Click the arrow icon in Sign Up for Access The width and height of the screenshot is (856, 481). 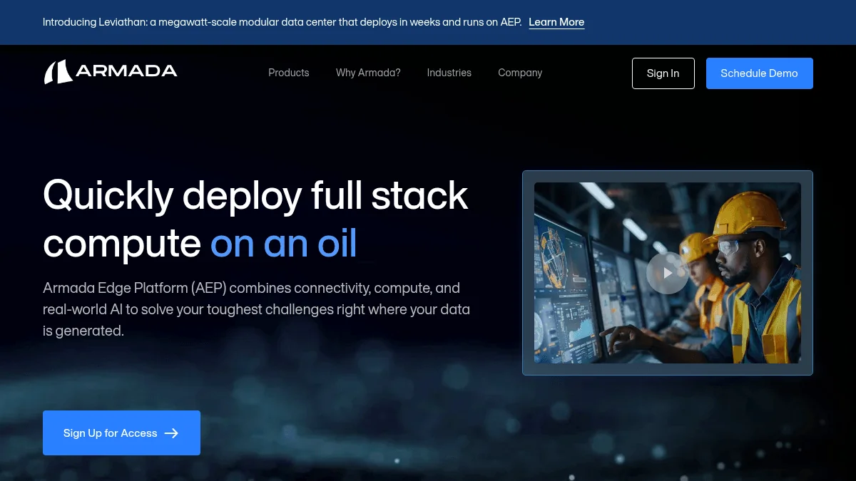point(171,433)
